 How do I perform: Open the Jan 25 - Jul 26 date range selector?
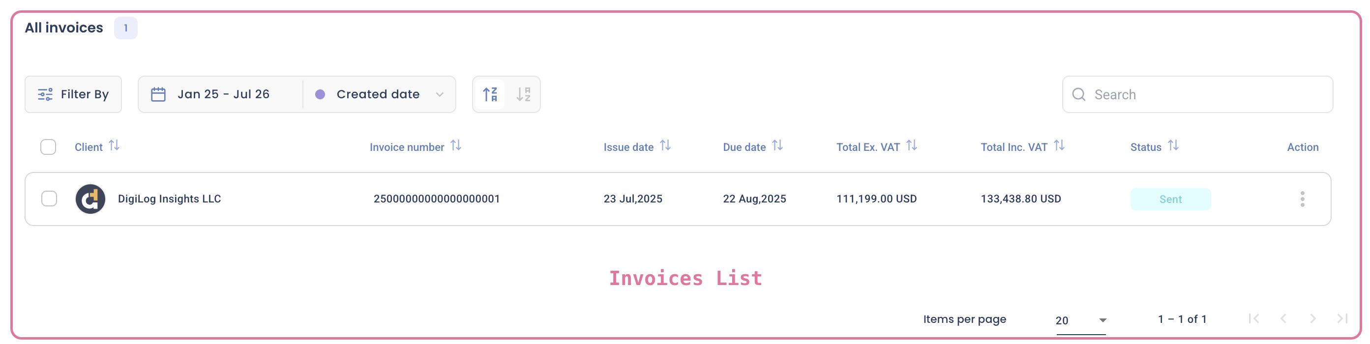click(x=223, y=93)
